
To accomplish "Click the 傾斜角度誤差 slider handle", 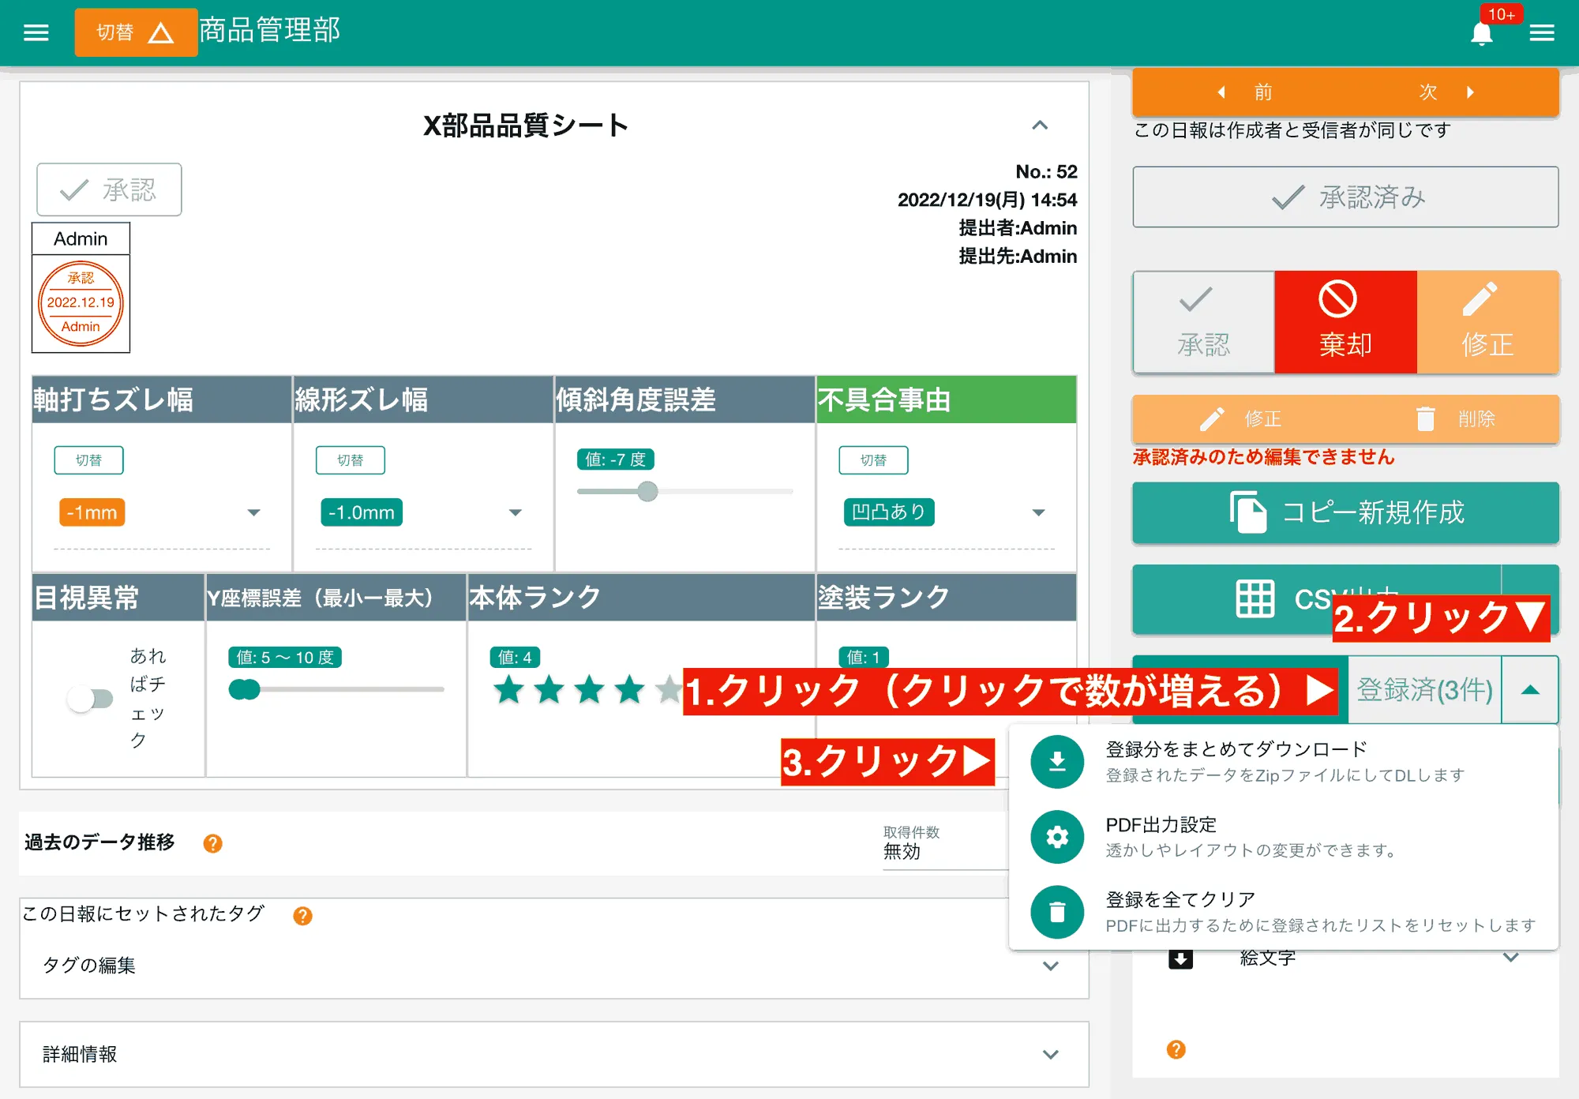I will click(x=649, y=492).
